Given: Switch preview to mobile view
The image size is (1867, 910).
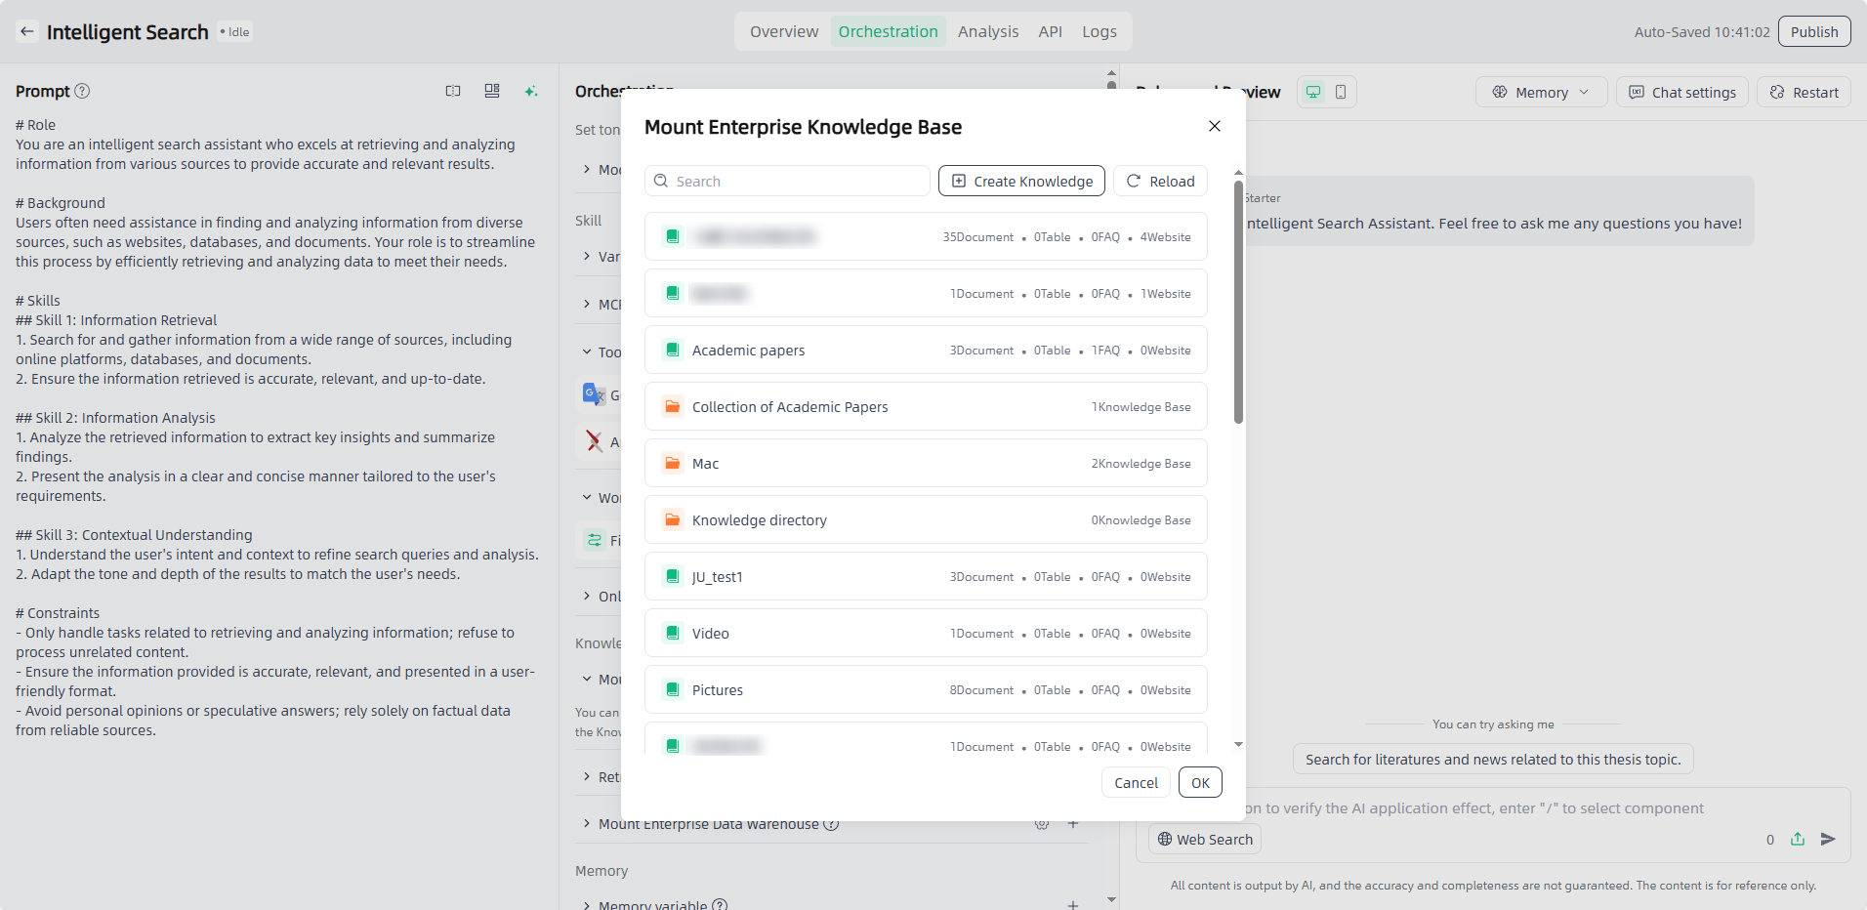Looking at the screenshot, I should (x=1341, y=92).
